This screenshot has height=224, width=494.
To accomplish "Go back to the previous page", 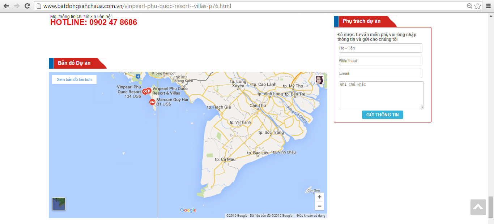I will tap(6, 6).
